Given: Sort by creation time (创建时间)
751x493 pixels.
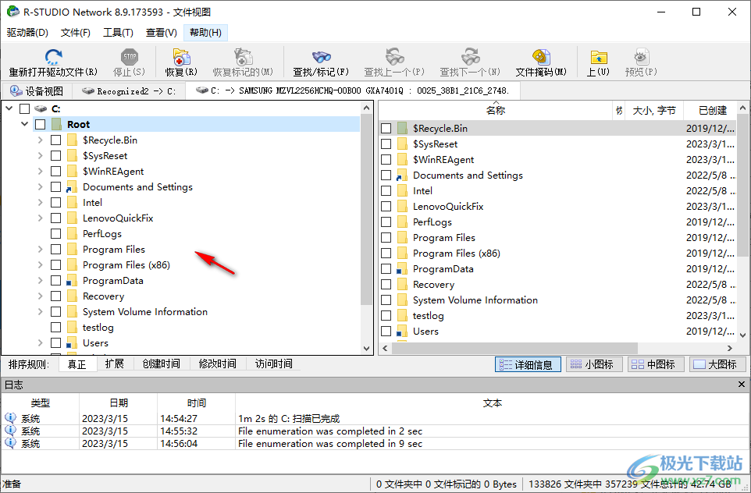Looking at the screenshot, I should click(161, 364).
